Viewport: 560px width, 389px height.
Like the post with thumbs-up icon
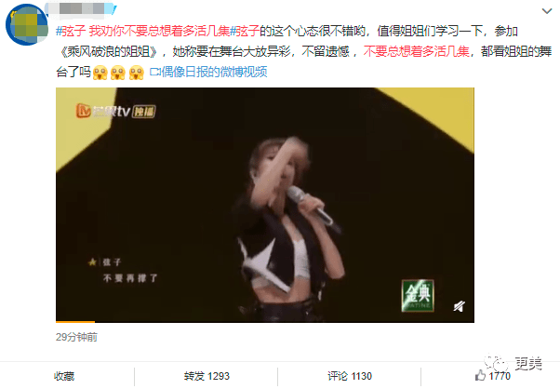480,375
